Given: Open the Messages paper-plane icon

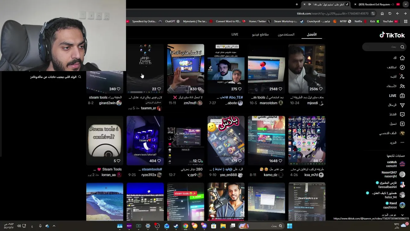Looking at the screenshot, I should click(x=402, y=105).
